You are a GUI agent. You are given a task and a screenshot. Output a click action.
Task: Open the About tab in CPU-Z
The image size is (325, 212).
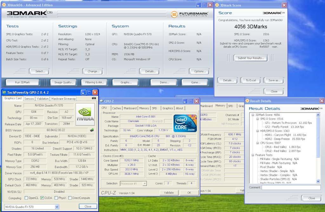(x=180, y=108)
